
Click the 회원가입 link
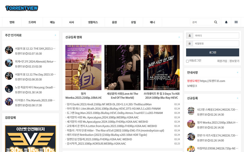pyautogui.click(x=222, y=61)
